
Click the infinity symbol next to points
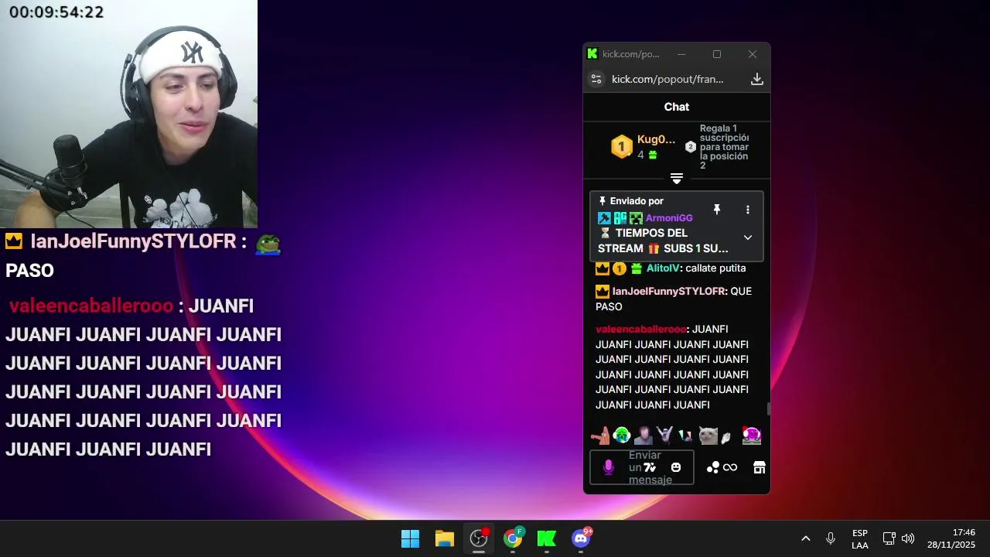pyautogui.click(x=730, y=467)
